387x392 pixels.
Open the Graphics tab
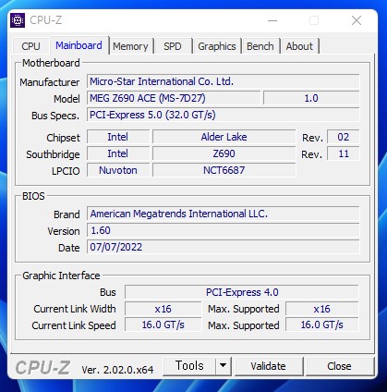click(217, 46)
